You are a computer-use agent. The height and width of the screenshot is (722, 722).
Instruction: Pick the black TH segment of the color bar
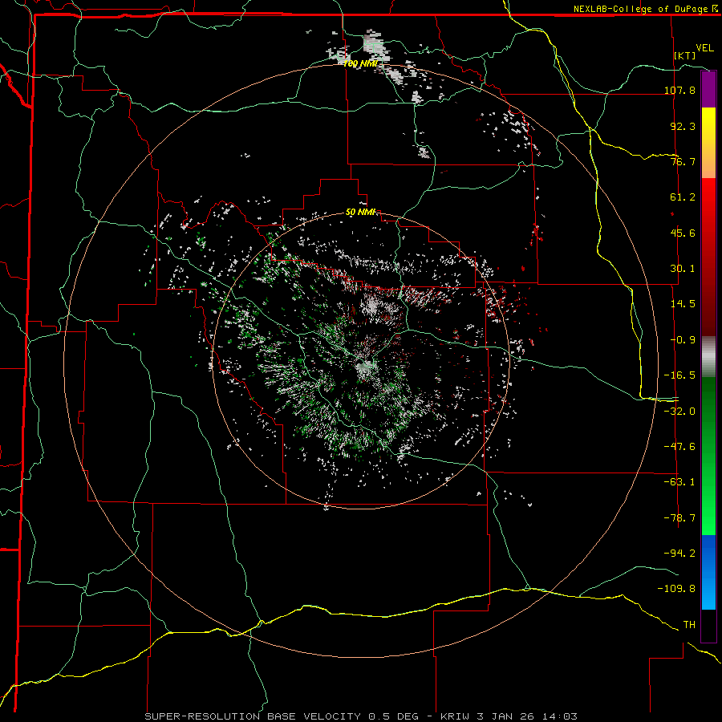point(708,625)
